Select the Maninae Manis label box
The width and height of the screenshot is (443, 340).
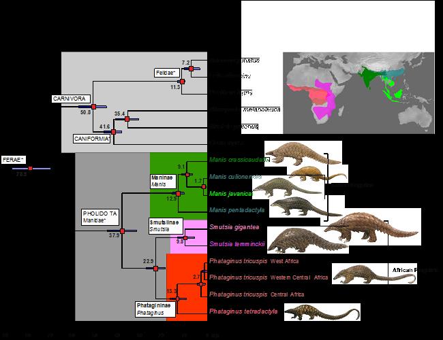[162, 180]
